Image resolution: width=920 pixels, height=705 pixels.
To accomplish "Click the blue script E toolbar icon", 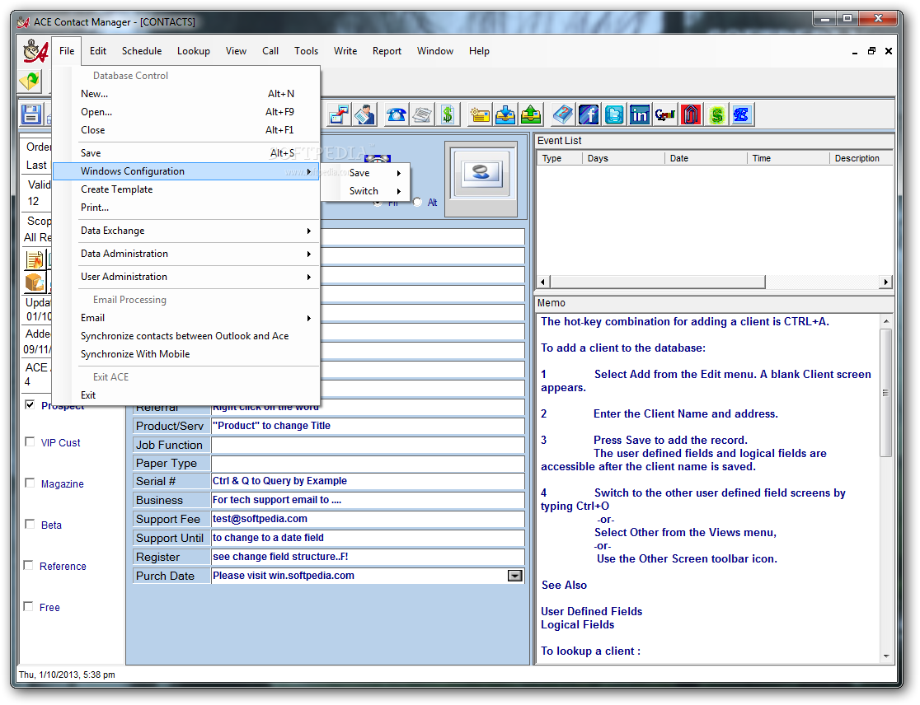I will click(742, 114).
